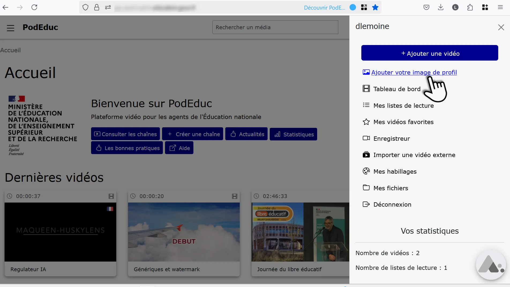
Task: Reload the page with the refresh icon
Action: pos(34,7)
